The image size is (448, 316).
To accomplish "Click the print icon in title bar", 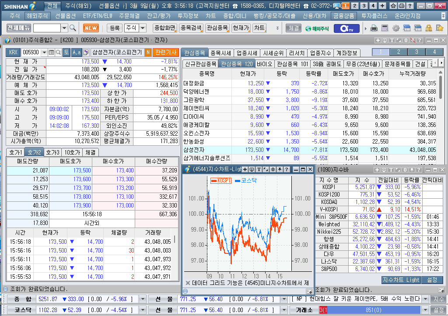I will (402, 5).
